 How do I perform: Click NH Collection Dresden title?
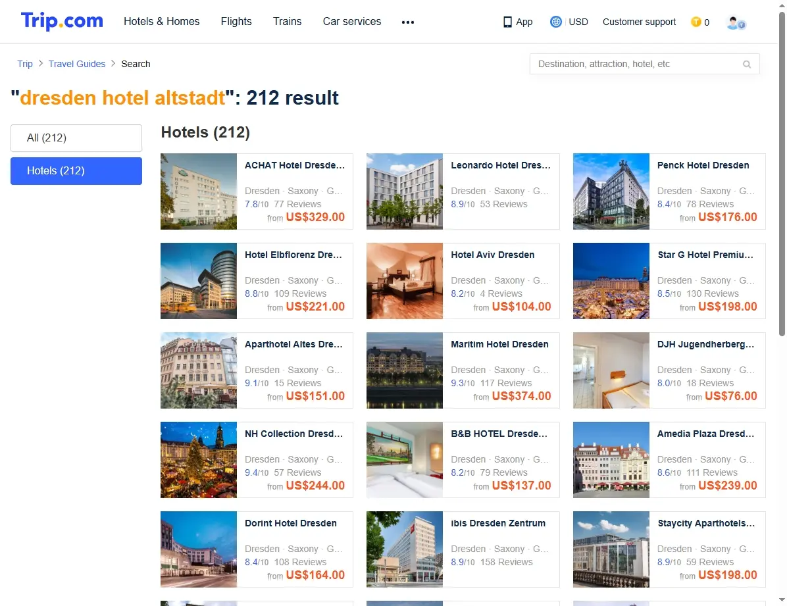[x=293, y=434]
